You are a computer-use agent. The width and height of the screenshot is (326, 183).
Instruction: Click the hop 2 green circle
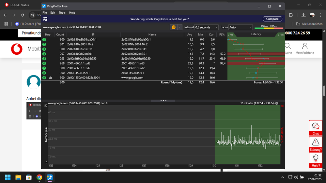[44, 44]
